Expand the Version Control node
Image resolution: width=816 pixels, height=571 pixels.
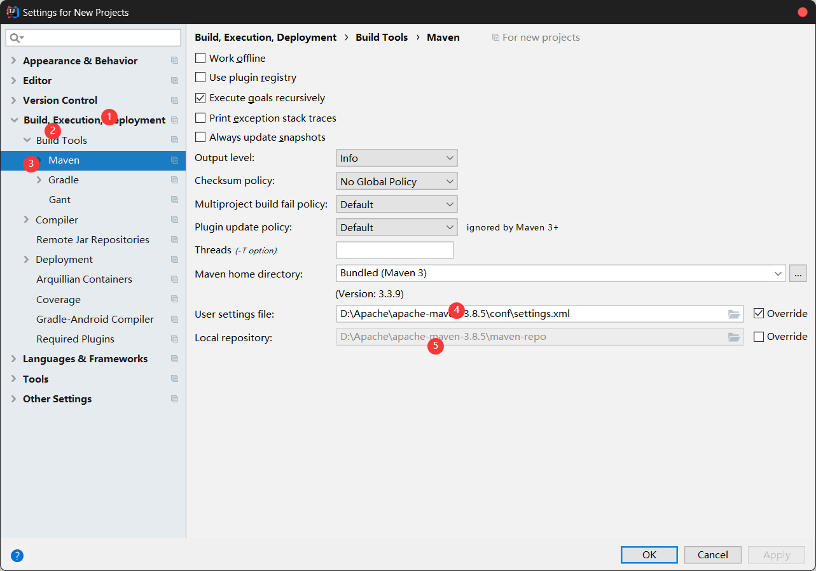(13, 100)
